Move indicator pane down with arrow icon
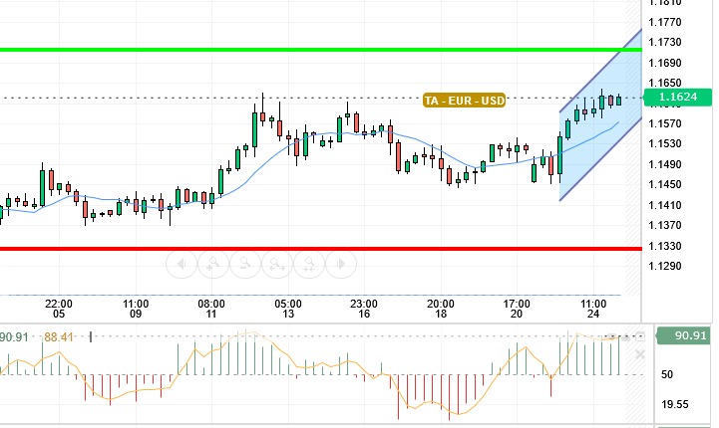The height and width of the screenshot is (428, 719). point(611,336)
